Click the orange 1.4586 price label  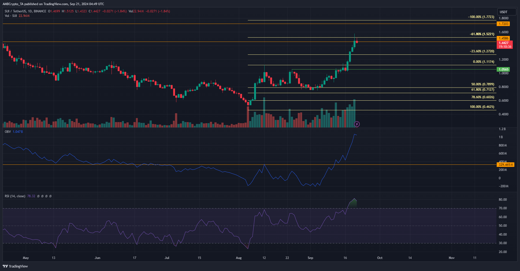click(x=503, y=38)
